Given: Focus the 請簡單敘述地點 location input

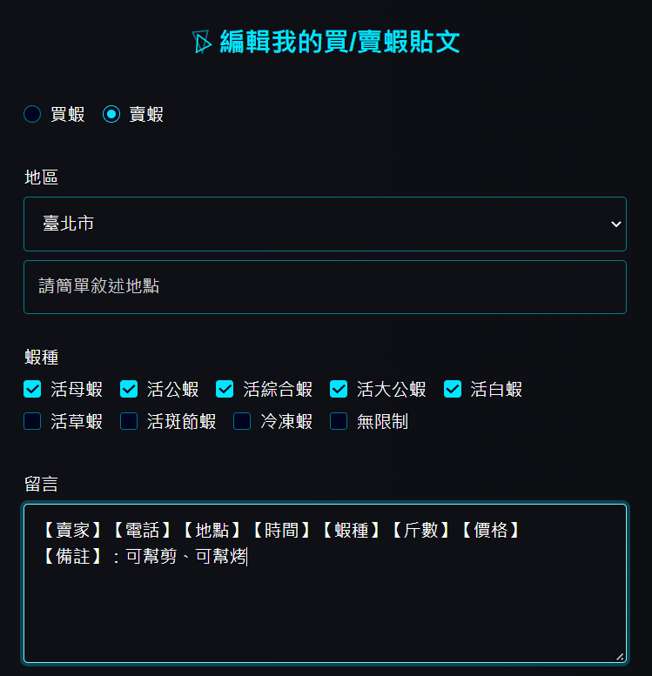Looking at the screenshot, I should click(325, 287).
